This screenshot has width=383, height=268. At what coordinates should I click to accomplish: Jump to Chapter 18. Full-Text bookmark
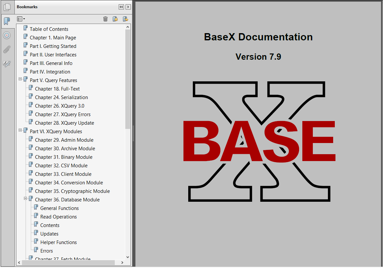click(x=57, y=89)
